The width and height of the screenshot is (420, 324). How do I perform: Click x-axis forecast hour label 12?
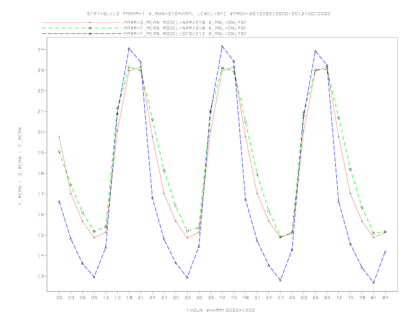[x=106, y=298]
